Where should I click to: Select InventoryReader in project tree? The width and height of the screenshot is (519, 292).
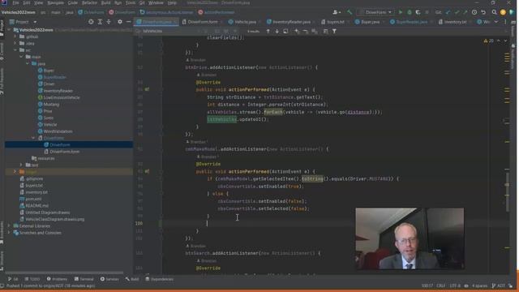point(58,91)
